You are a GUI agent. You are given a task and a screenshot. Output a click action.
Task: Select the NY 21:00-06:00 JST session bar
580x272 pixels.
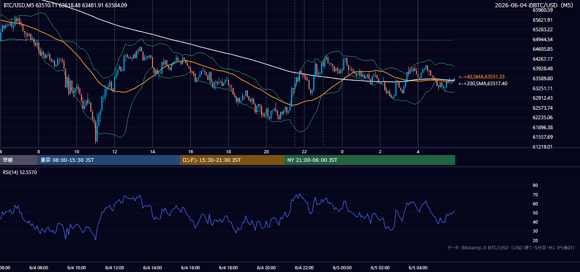click(370, 160)
